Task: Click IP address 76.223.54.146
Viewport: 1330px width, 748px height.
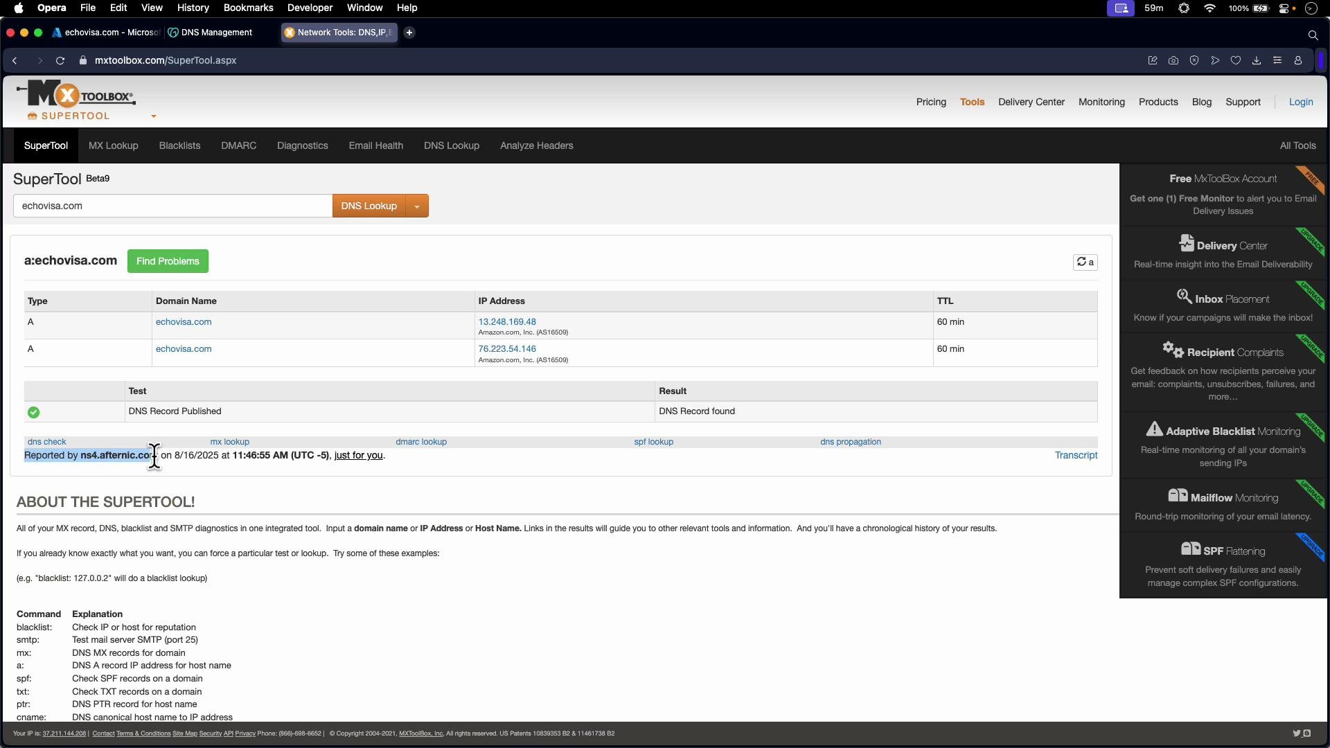Action: click(x=507, y=349)
